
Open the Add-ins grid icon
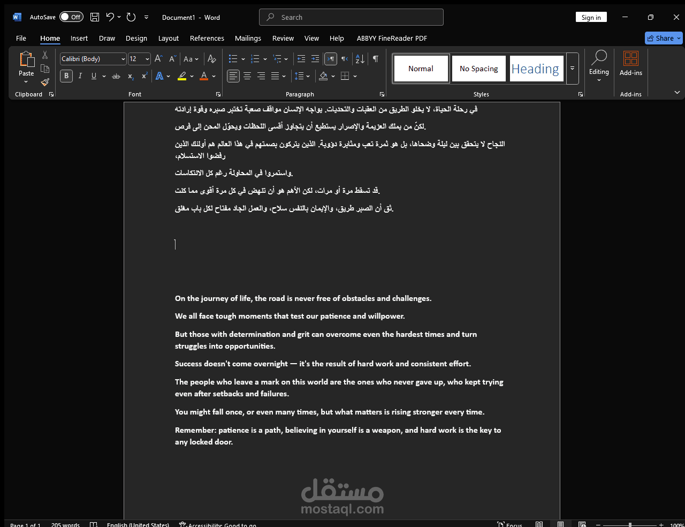point(631,58)
